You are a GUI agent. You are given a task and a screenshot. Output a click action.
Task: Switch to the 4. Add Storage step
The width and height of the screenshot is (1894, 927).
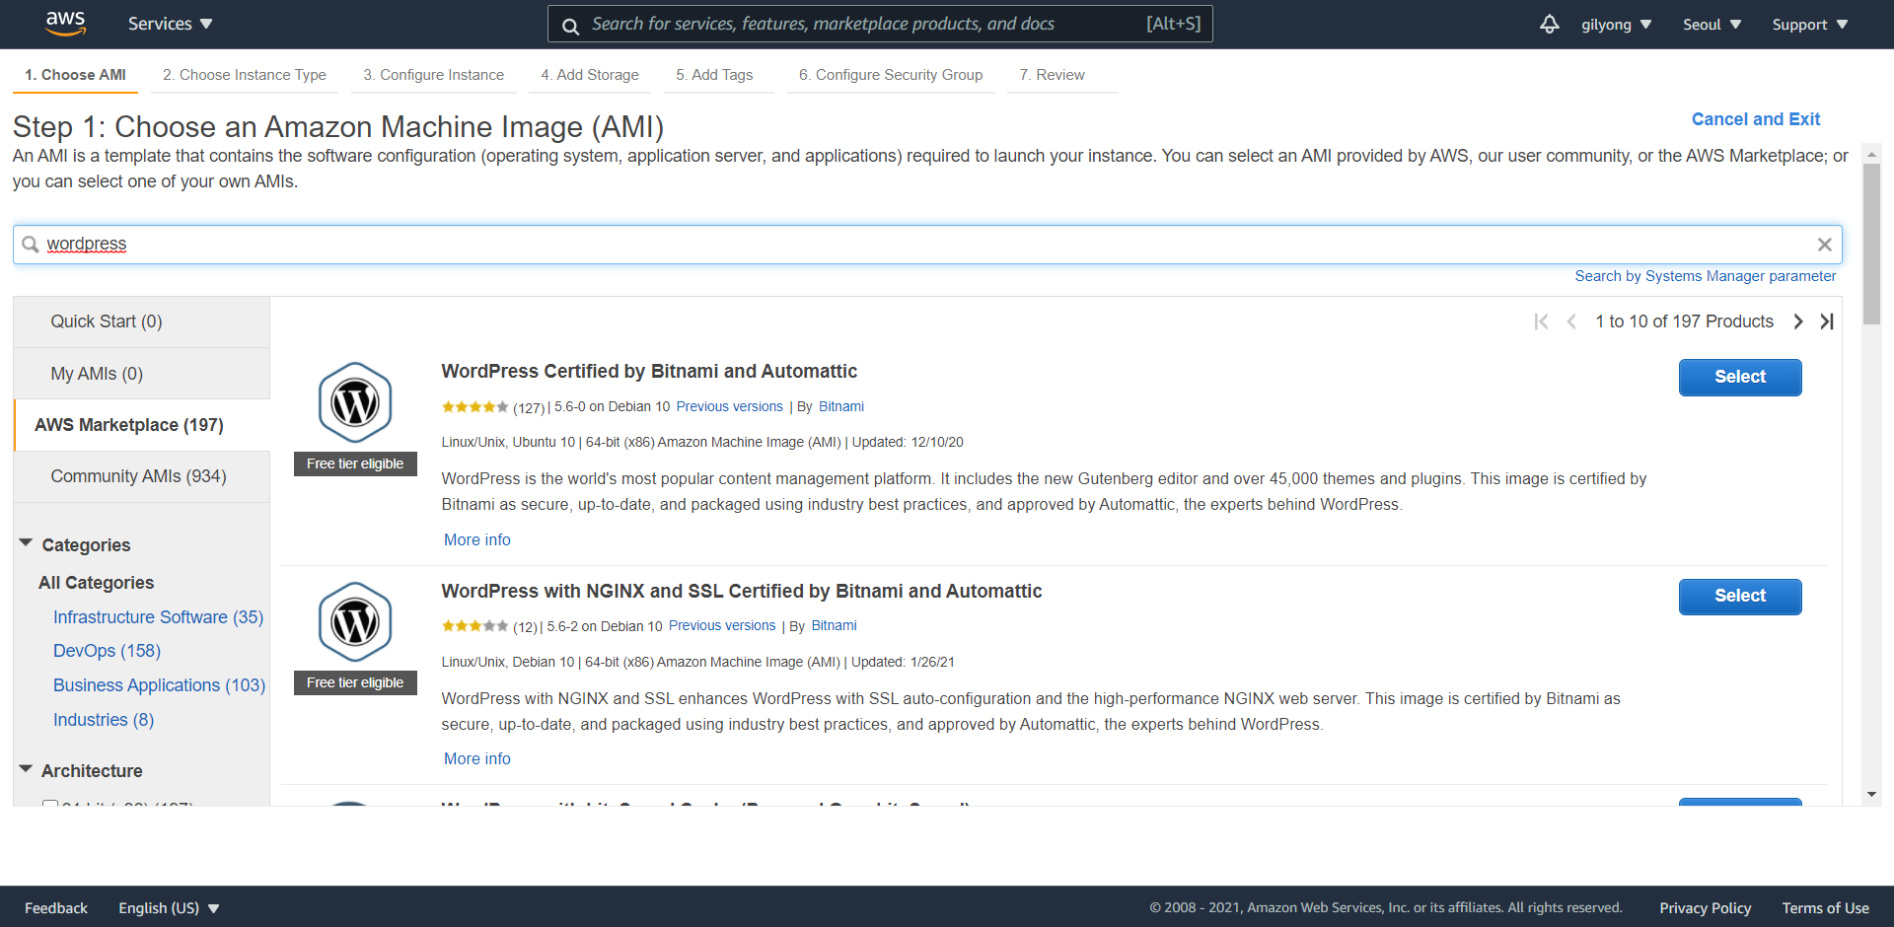pos(590,75)
